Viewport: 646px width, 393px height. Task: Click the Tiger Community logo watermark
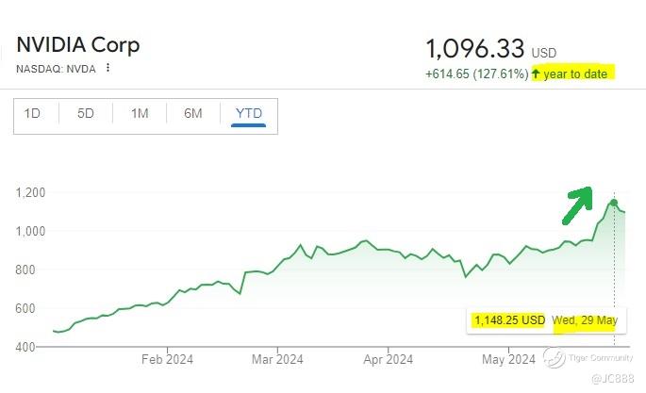[x=555, y=357]
